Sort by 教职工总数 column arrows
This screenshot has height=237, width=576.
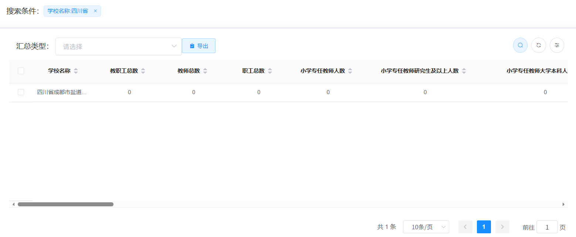[x=143, y=71]
